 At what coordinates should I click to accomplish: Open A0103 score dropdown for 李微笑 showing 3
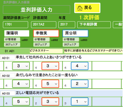click(x=50, y=101)
